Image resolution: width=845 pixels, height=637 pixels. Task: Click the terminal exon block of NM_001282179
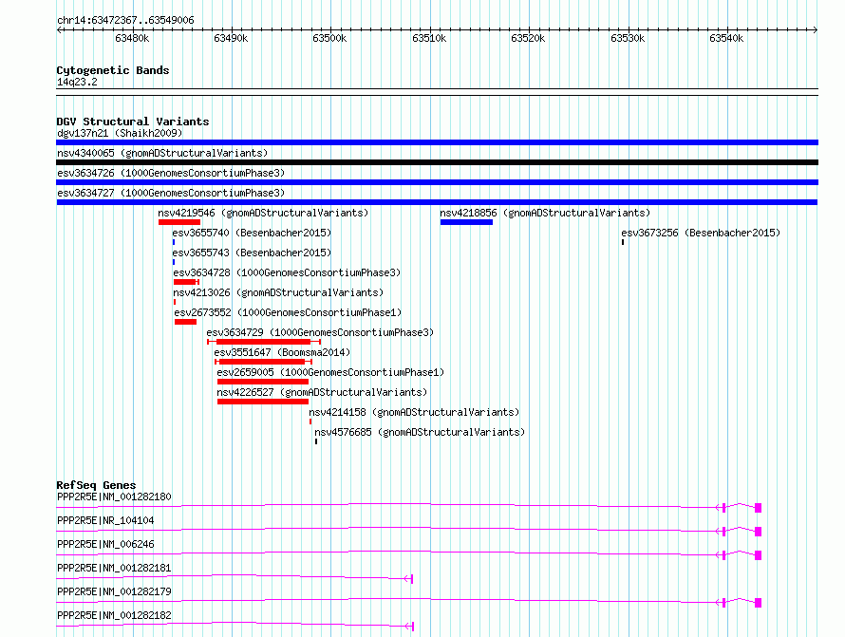[759, 603]
